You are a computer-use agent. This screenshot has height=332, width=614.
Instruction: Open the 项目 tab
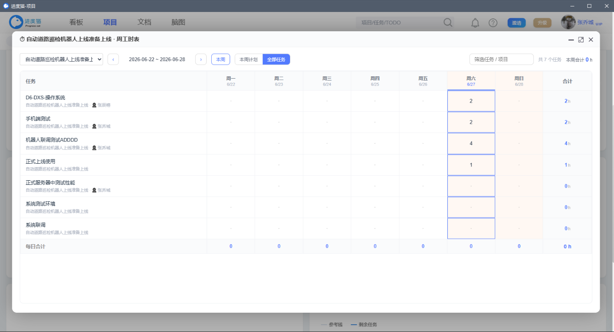[110, 22]
